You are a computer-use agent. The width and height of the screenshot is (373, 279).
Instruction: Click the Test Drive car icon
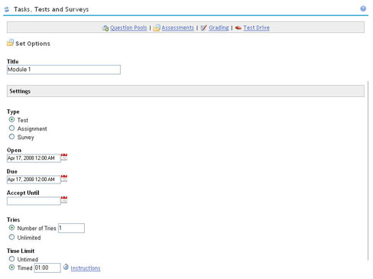[x=238, y=28]
